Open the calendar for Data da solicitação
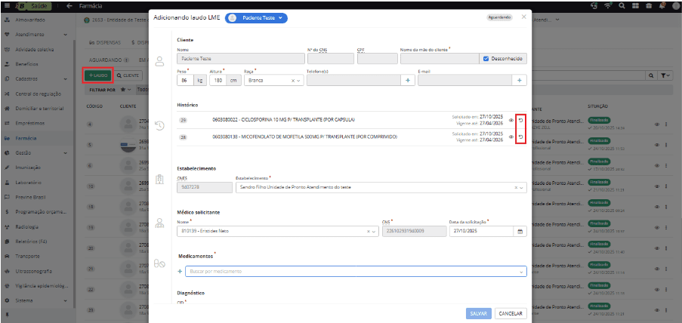The height and width of the screenshot is (323, 682). point(520,232)
